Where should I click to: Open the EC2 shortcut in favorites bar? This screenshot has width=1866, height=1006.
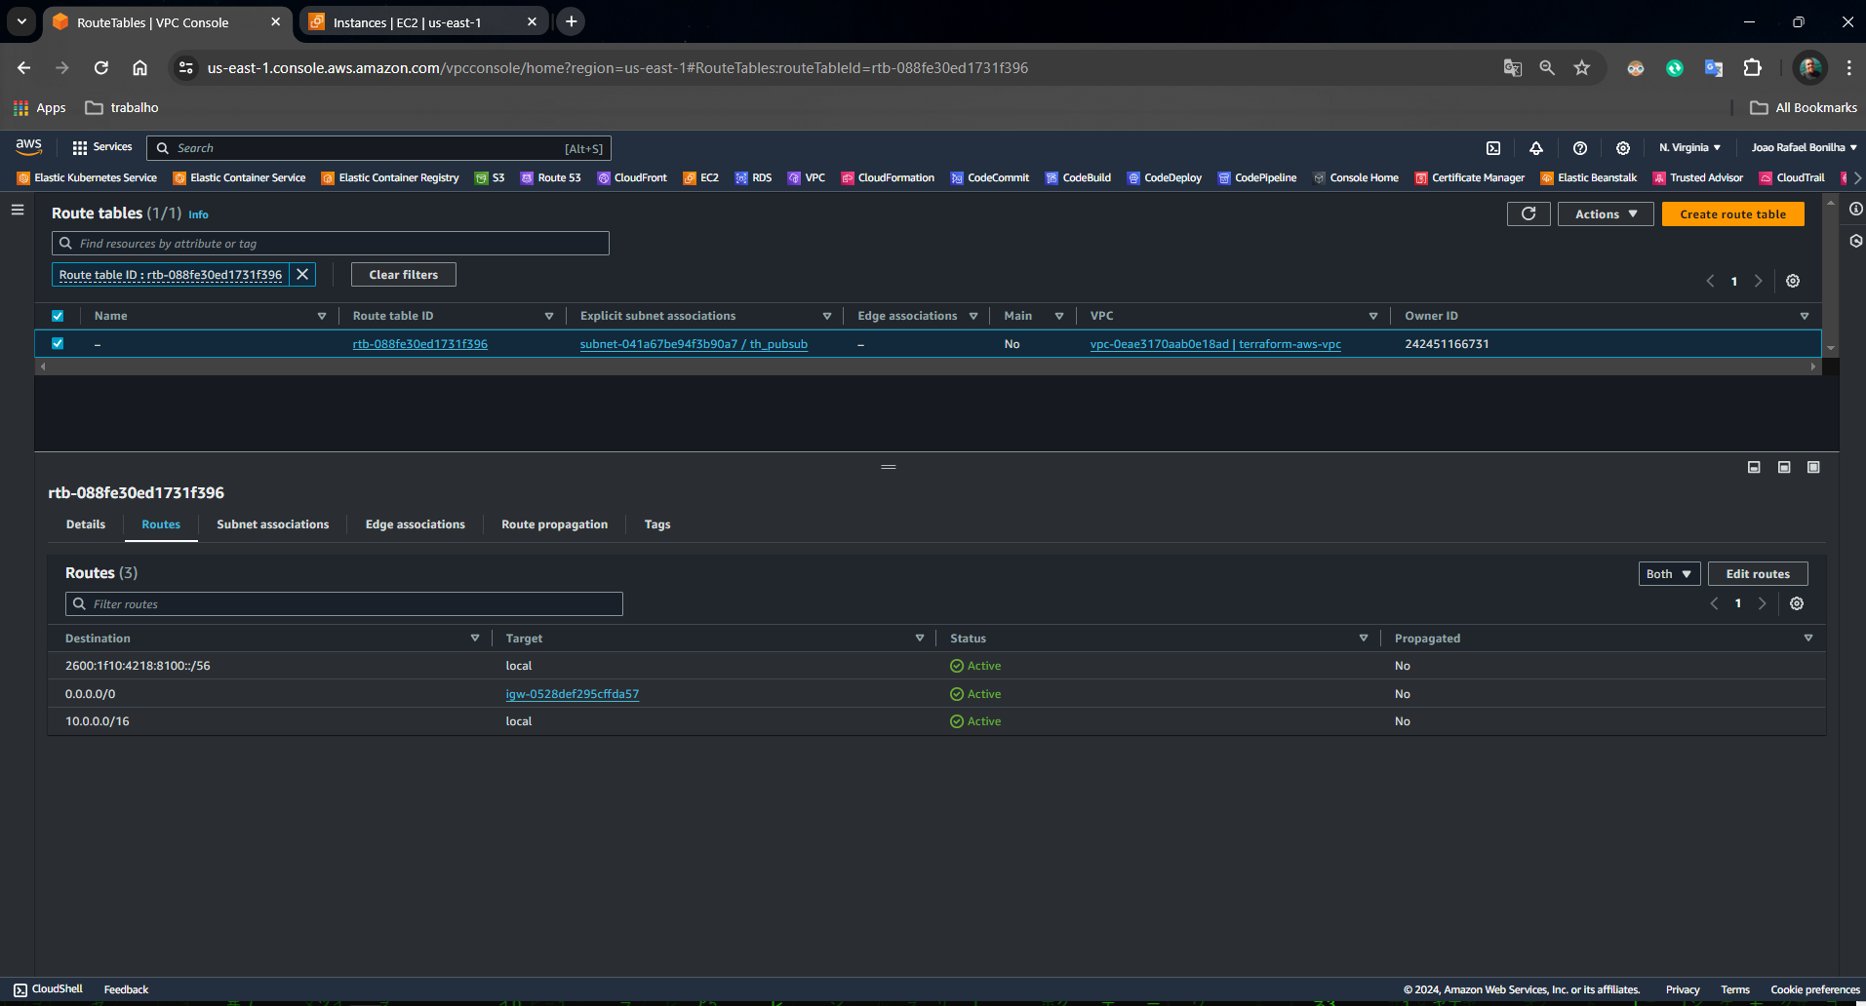(x=701, y=178)
